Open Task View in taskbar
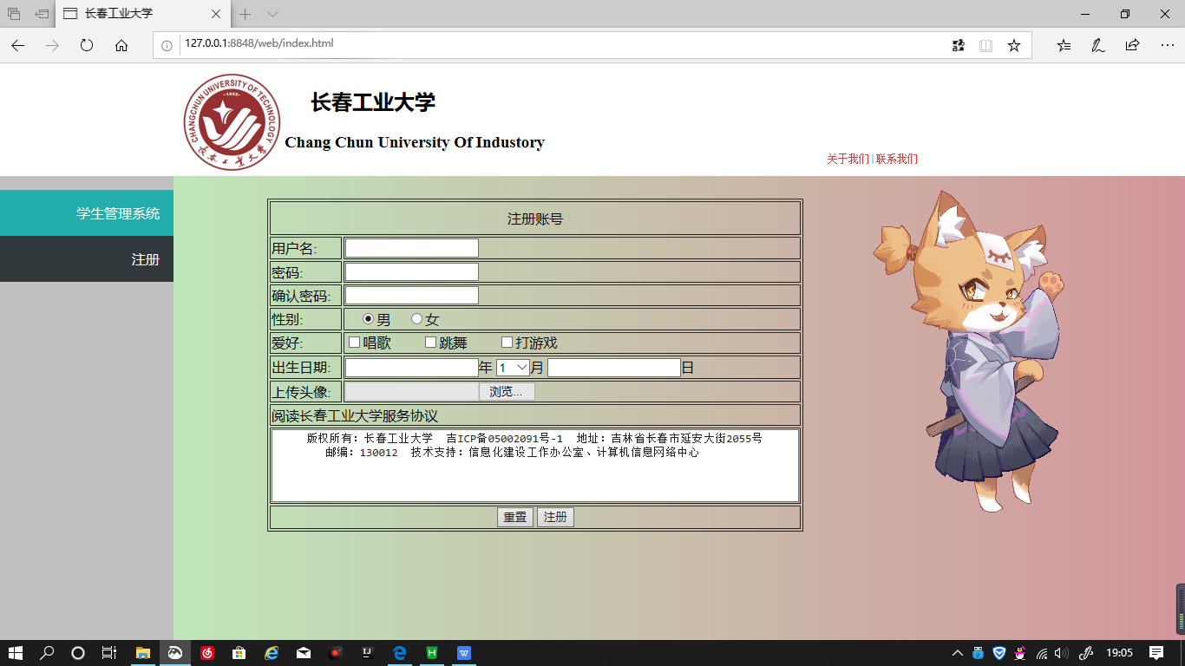The height and width of the screenshot is (666, 1185). tap(109, 652)
